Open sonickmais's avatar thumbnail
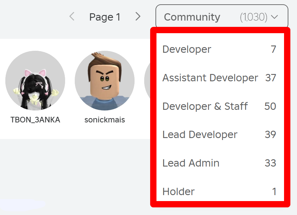Image resolution: width=297 pixels, height=215 pixels. click(105, 81)
